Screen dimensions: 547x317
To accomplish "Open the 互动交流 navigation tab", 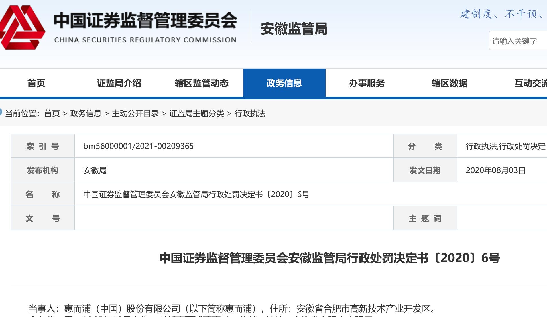I will pyautogui.click(x=530, y=83).
